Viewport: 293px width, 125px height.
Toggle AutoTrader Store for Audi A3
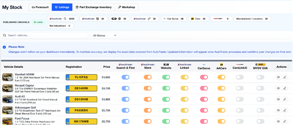click(x=147, y=99)
